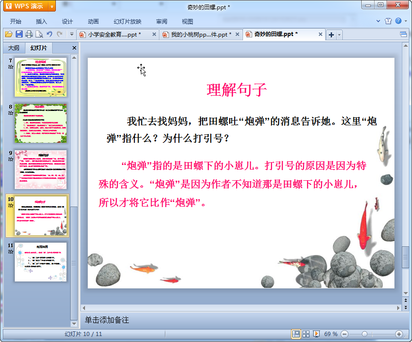
Task: Open the Help question mark icon
Action: coord(398,21)
